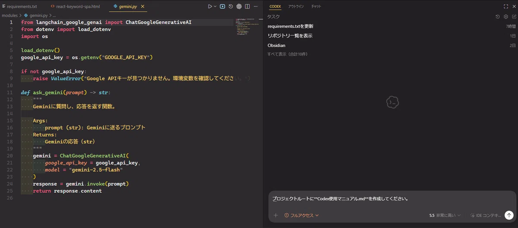Viewport: 518px width, 228px height.
Task: Open the CODEX panel tab
Action: click(275, 6)
